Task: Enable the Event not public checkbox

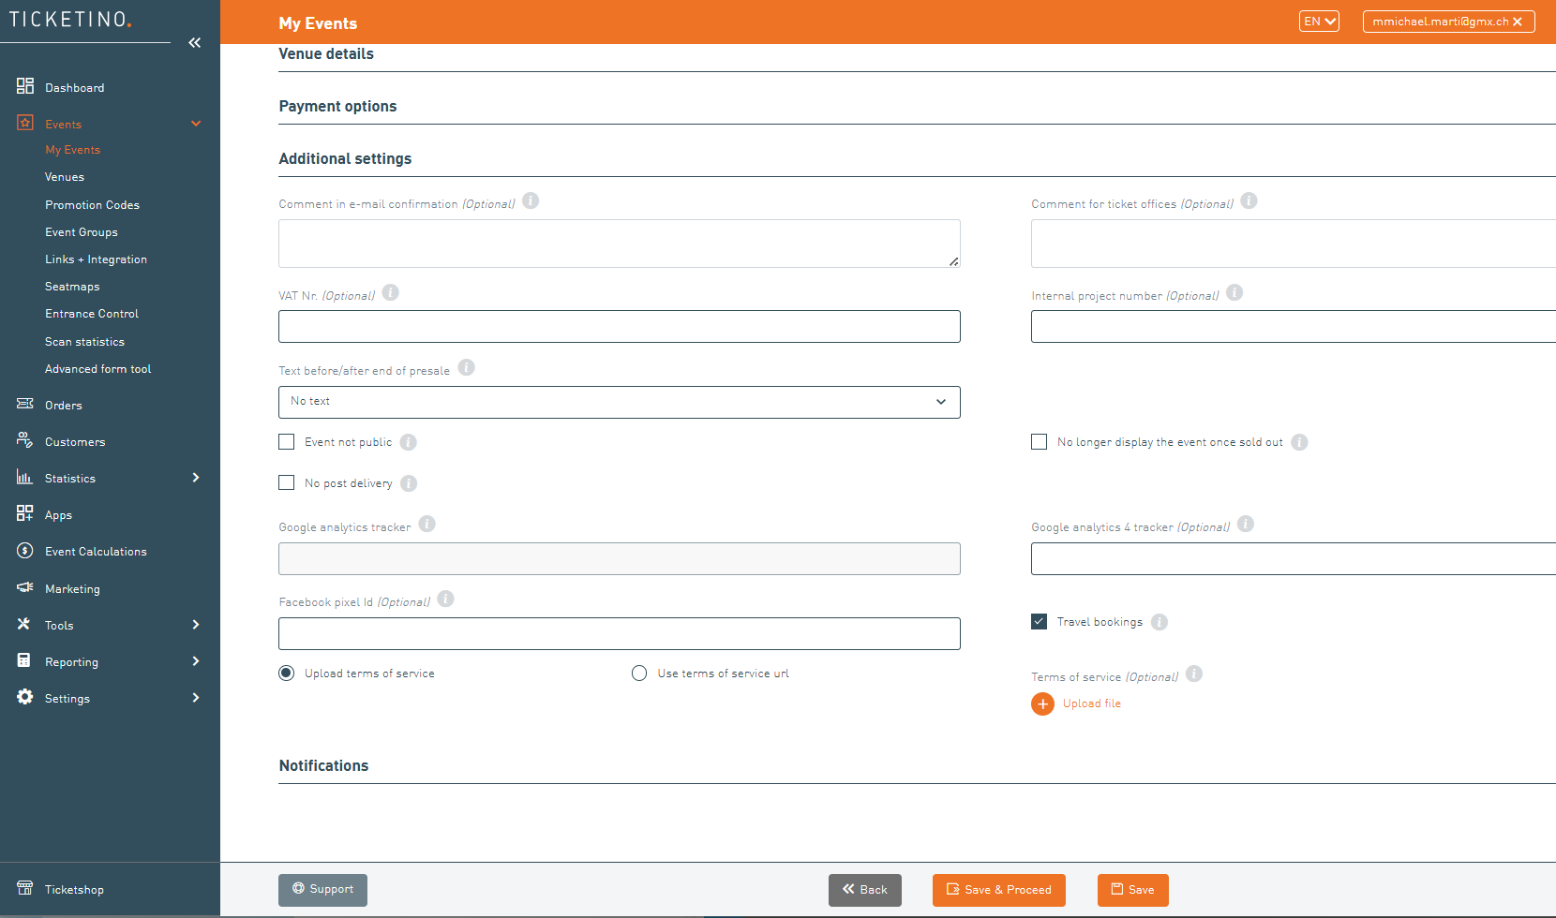Action: (287, 442)
